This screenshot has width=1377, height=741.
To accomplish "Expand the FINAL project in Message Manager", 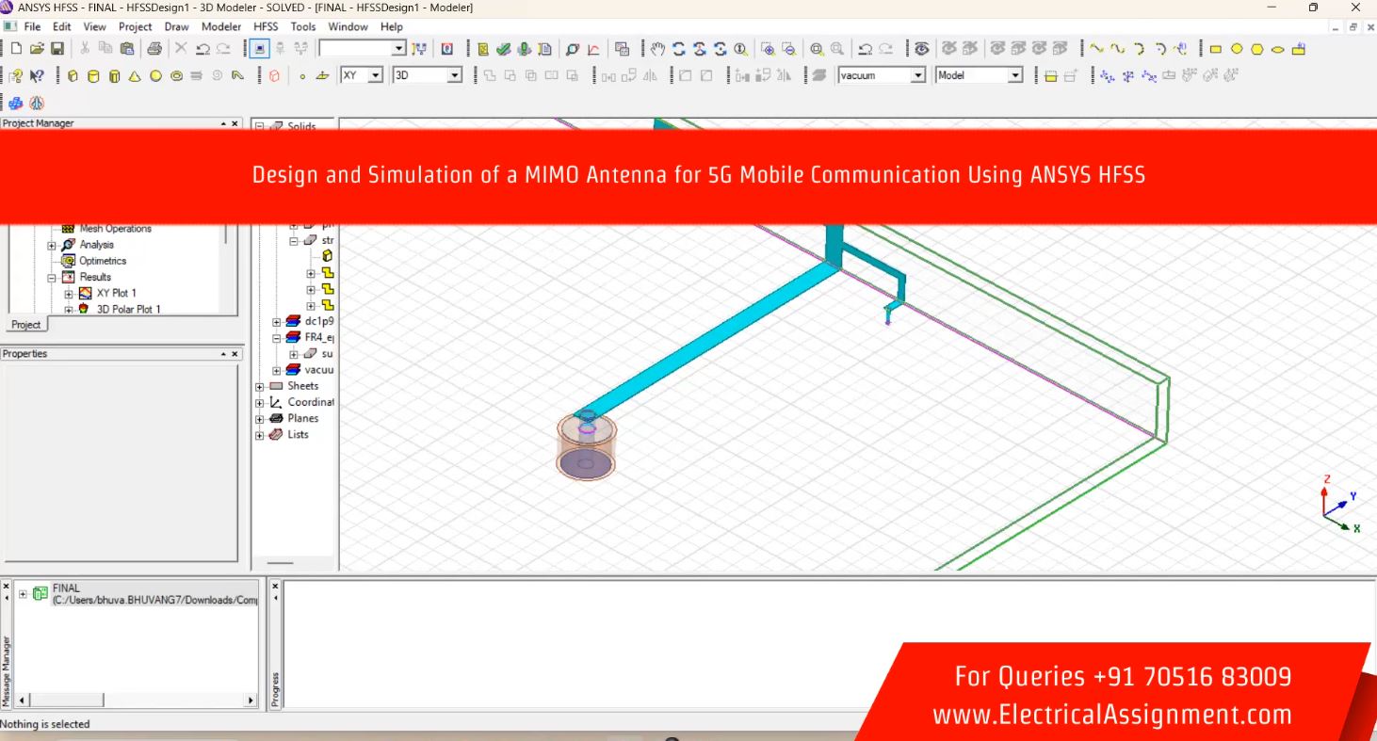I will click(x=24, y=594).
